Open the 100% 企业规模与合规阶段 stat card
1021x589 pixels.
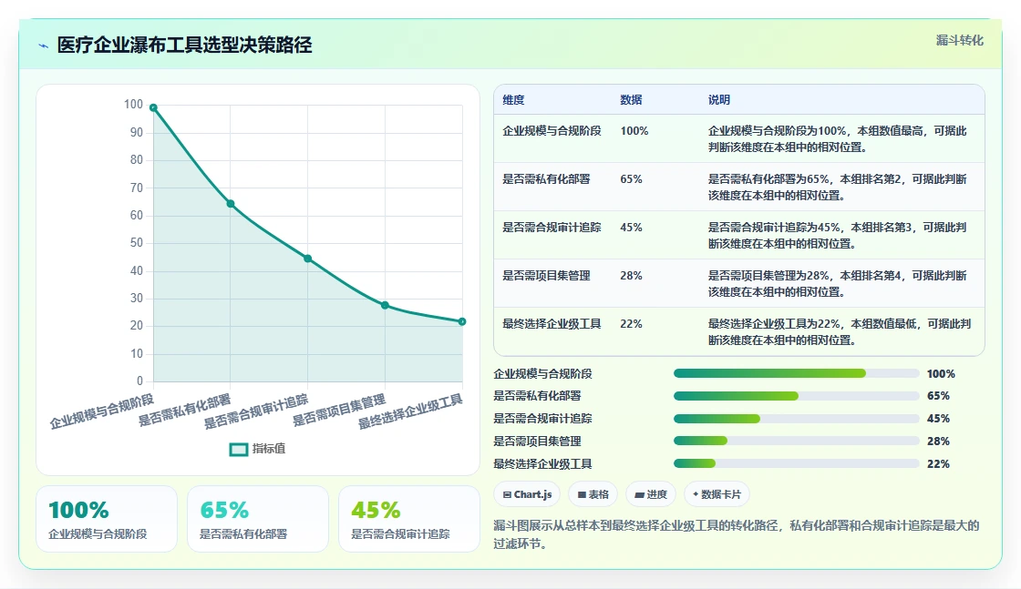click(107, 519)
